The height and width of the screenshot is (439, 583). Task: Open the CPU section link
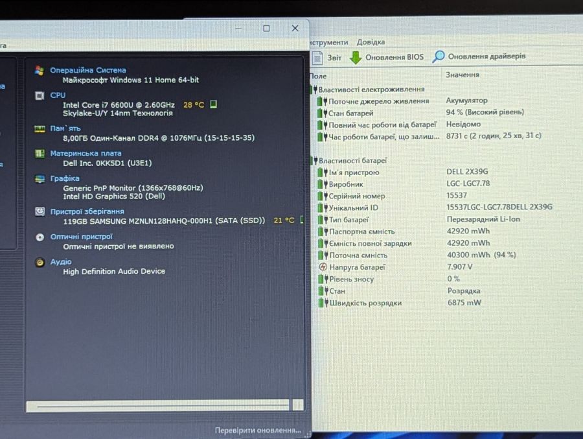(x=58, y=95)
